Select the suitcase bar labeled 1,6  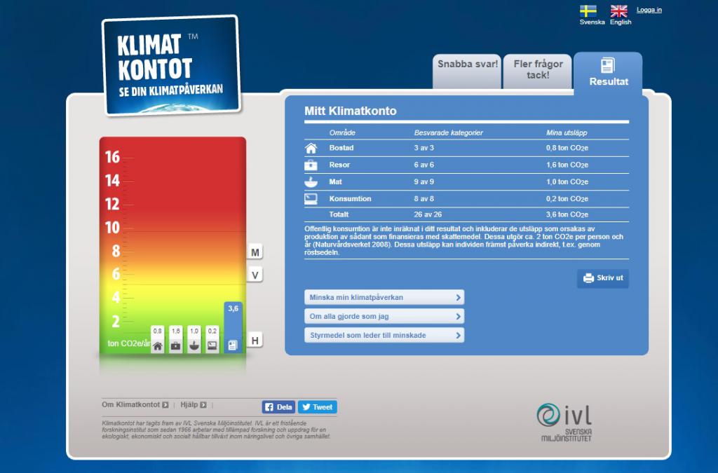pyautogui.click(x=176, y=339)
